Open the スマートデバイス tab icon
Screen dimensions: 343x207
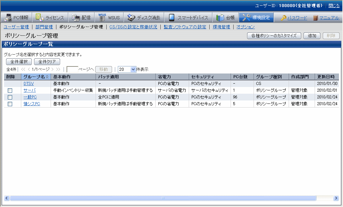[x=171, y=18]
